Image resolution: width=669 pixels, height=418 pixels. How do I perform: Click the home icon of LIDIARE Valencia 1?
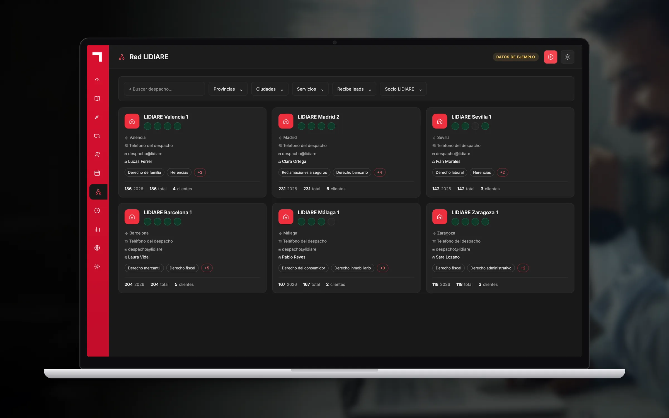tap(132, 121)
